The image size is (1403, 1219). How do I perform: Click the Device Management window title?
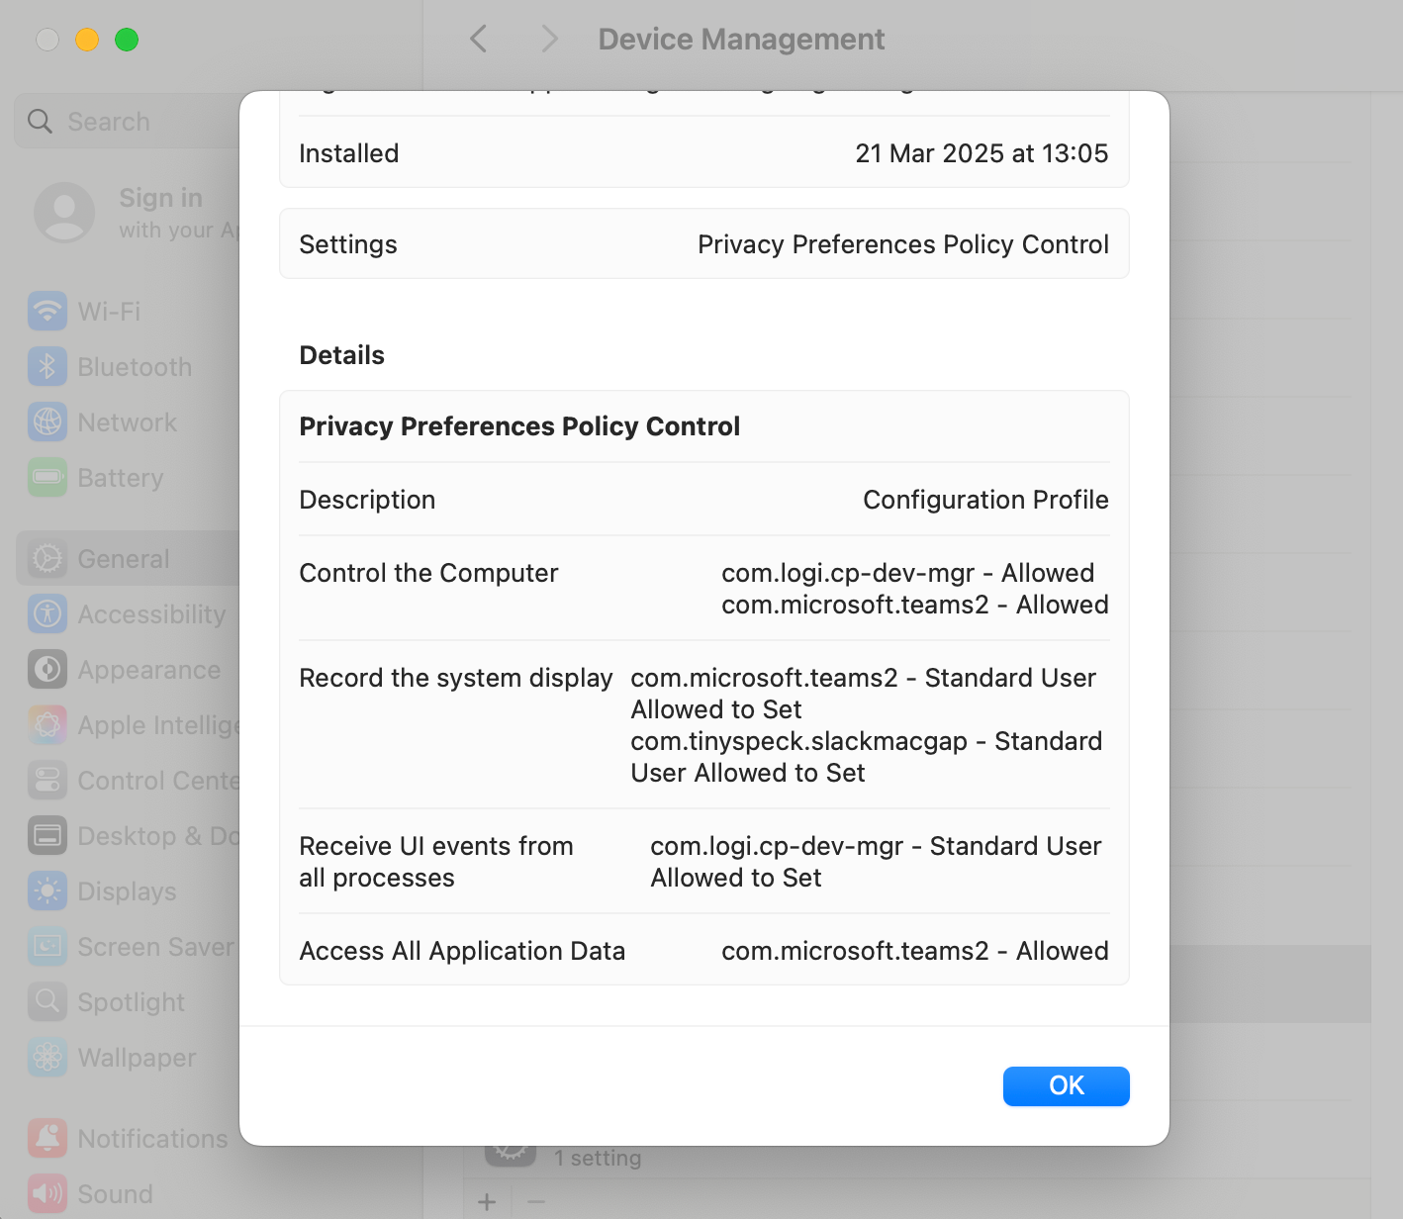coord(741,39)
